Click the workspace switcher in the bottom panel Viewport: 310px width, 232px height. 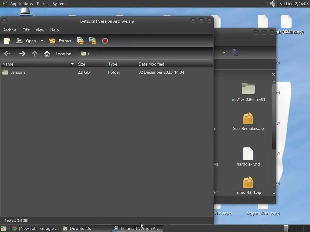tap(296, 228)
